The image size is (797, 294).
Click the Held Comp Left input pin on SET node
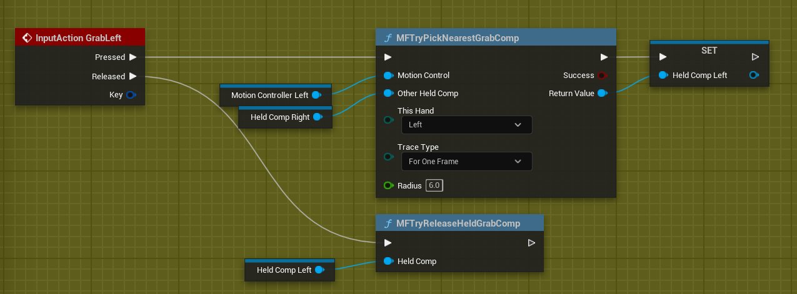pyautogui.click(x=663, y=76)
